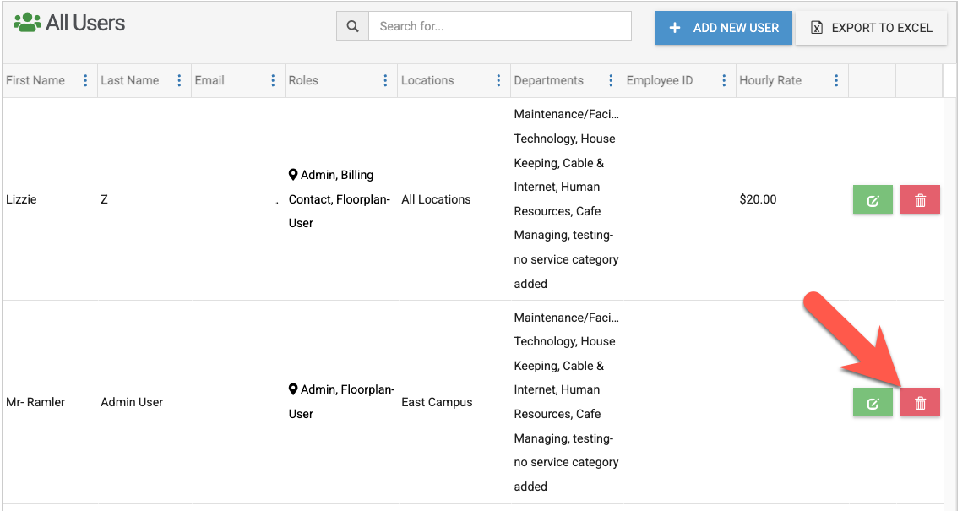This screenshot has width=968, height=511.
Task: Open Locations column options menu
Action: [498, 81]
